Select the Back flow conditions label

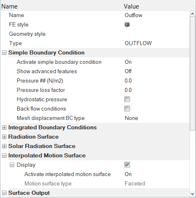point(41,109)
